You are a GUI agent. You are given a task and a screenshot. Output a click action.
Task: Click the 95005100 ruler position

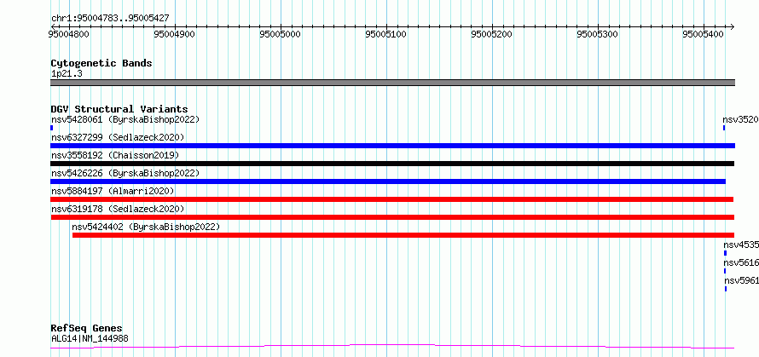pos(385,34)
